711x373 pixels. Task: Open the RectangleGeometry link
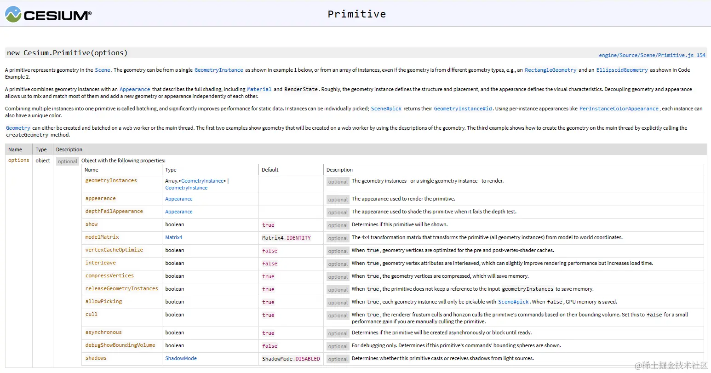pyautogui.click(x=550, y=70)
